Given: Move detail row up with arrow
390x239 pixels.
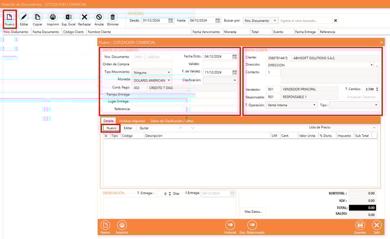Looking at the screenshot, I should point(181,128).
